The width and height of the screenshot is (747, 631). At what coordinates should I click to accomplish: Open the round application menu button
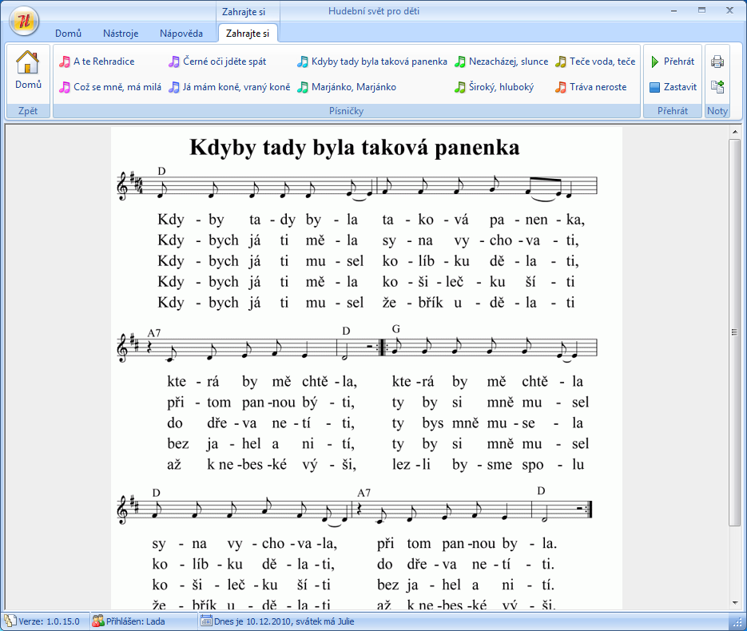pos(24,22)
